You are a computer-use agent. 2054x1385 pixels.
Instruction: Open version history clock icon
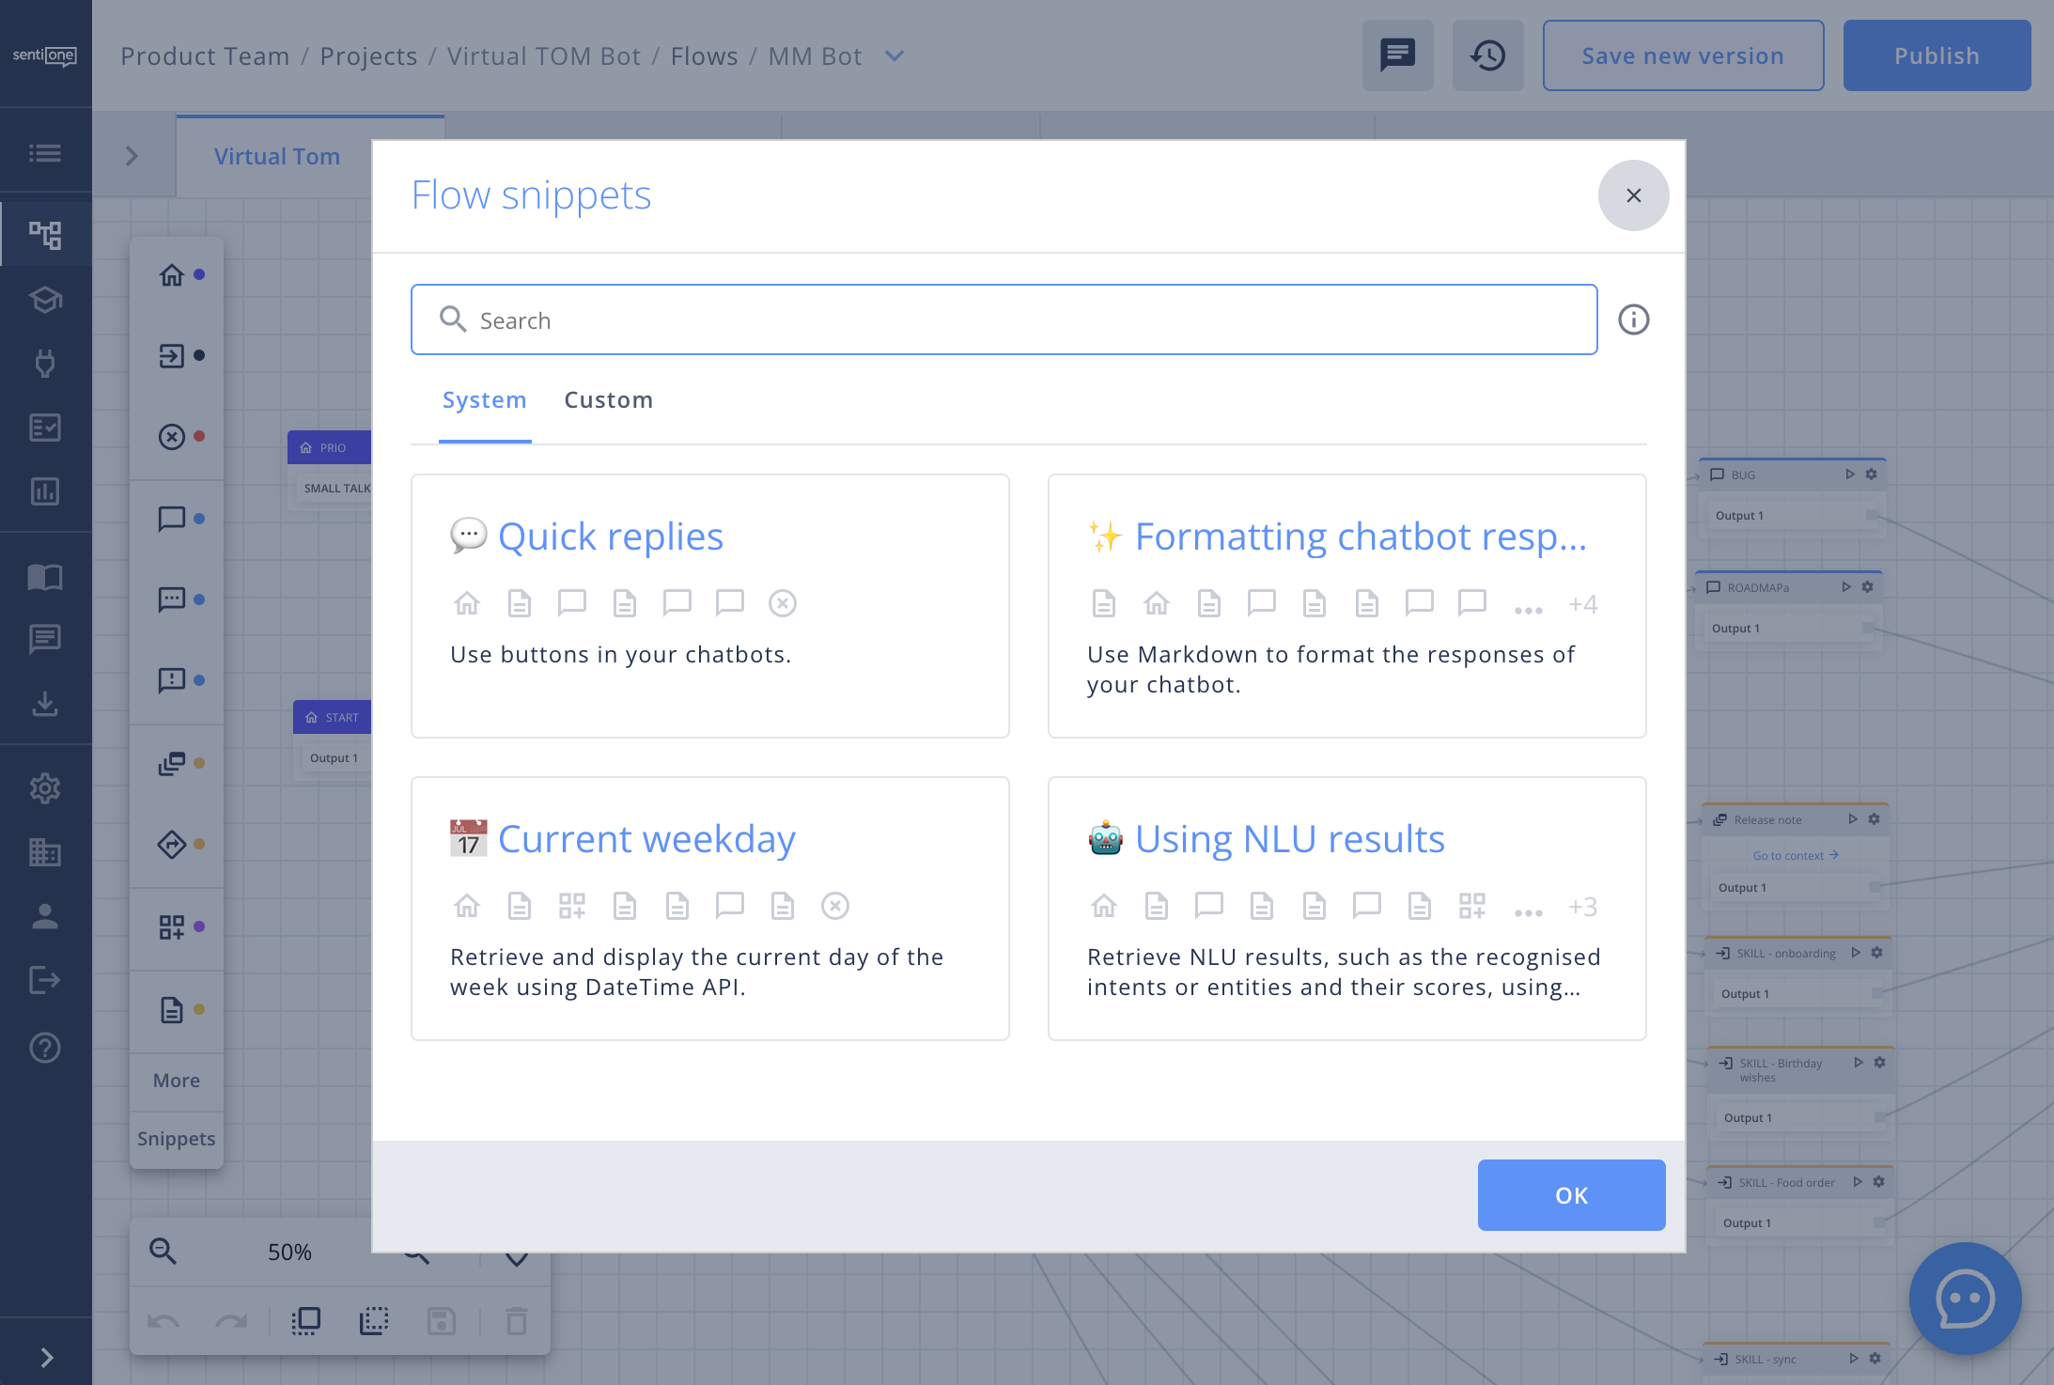tap(1487, 55)
